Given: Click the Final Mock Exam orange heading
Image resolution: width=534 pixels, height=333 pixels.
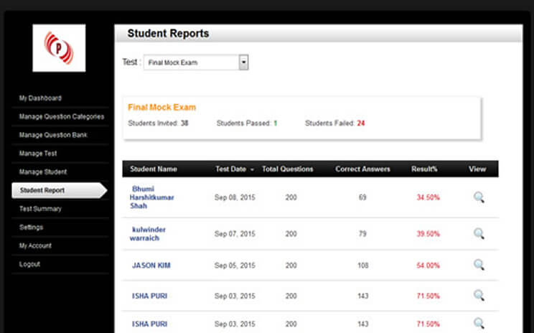Looking at the screenshot, I should click(161, 107).
